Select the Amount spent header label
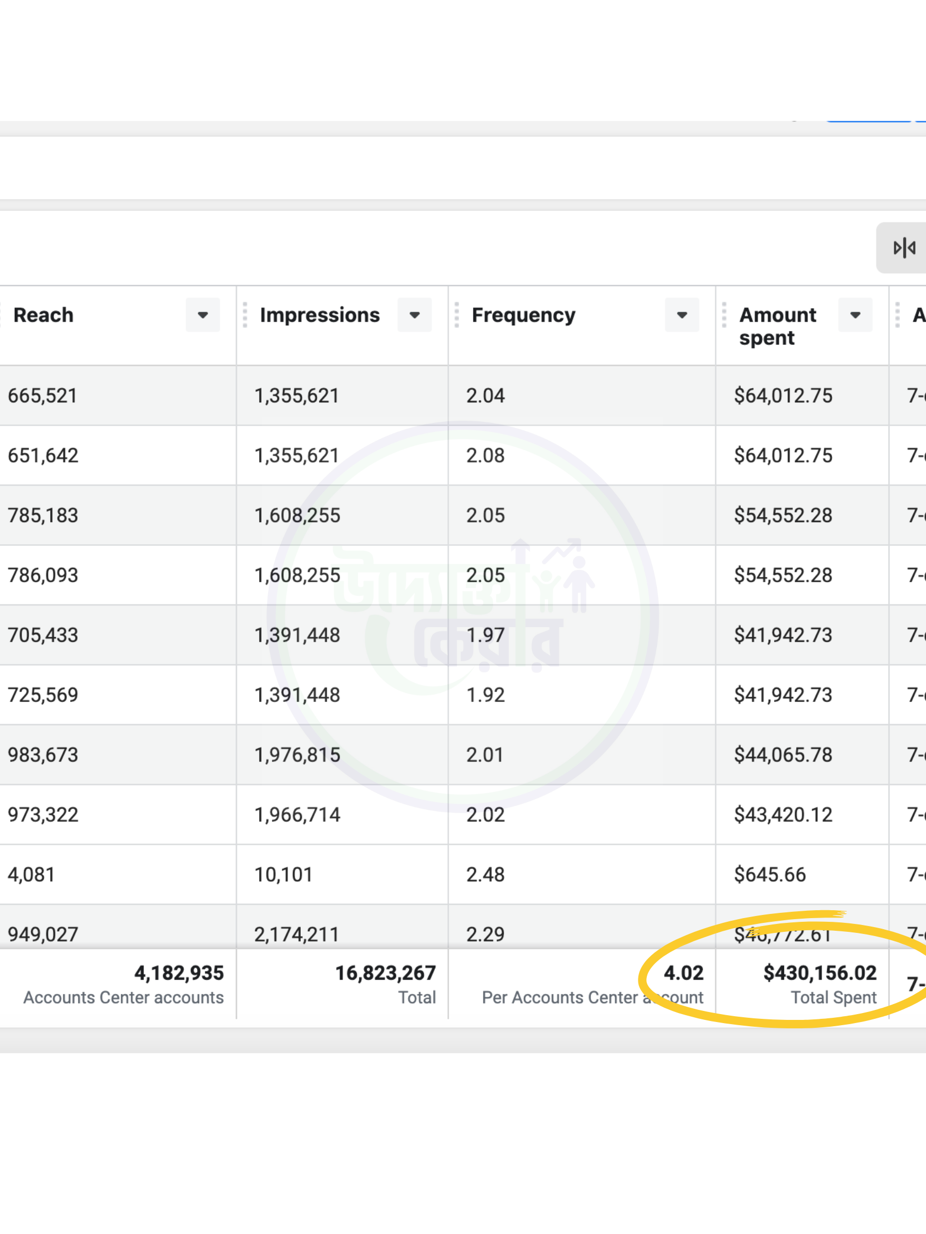The image size is (926, 1234). 777,326
